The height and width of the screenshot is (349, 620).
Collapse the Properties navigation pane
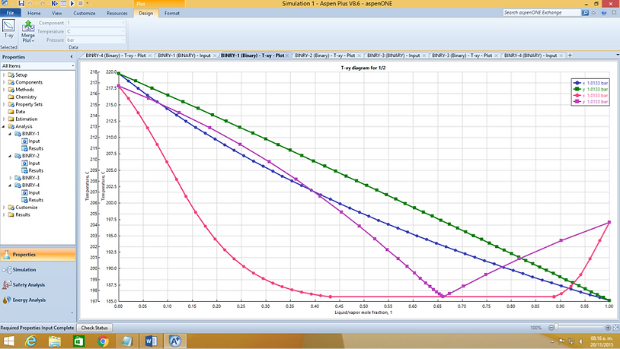(72, 57)
